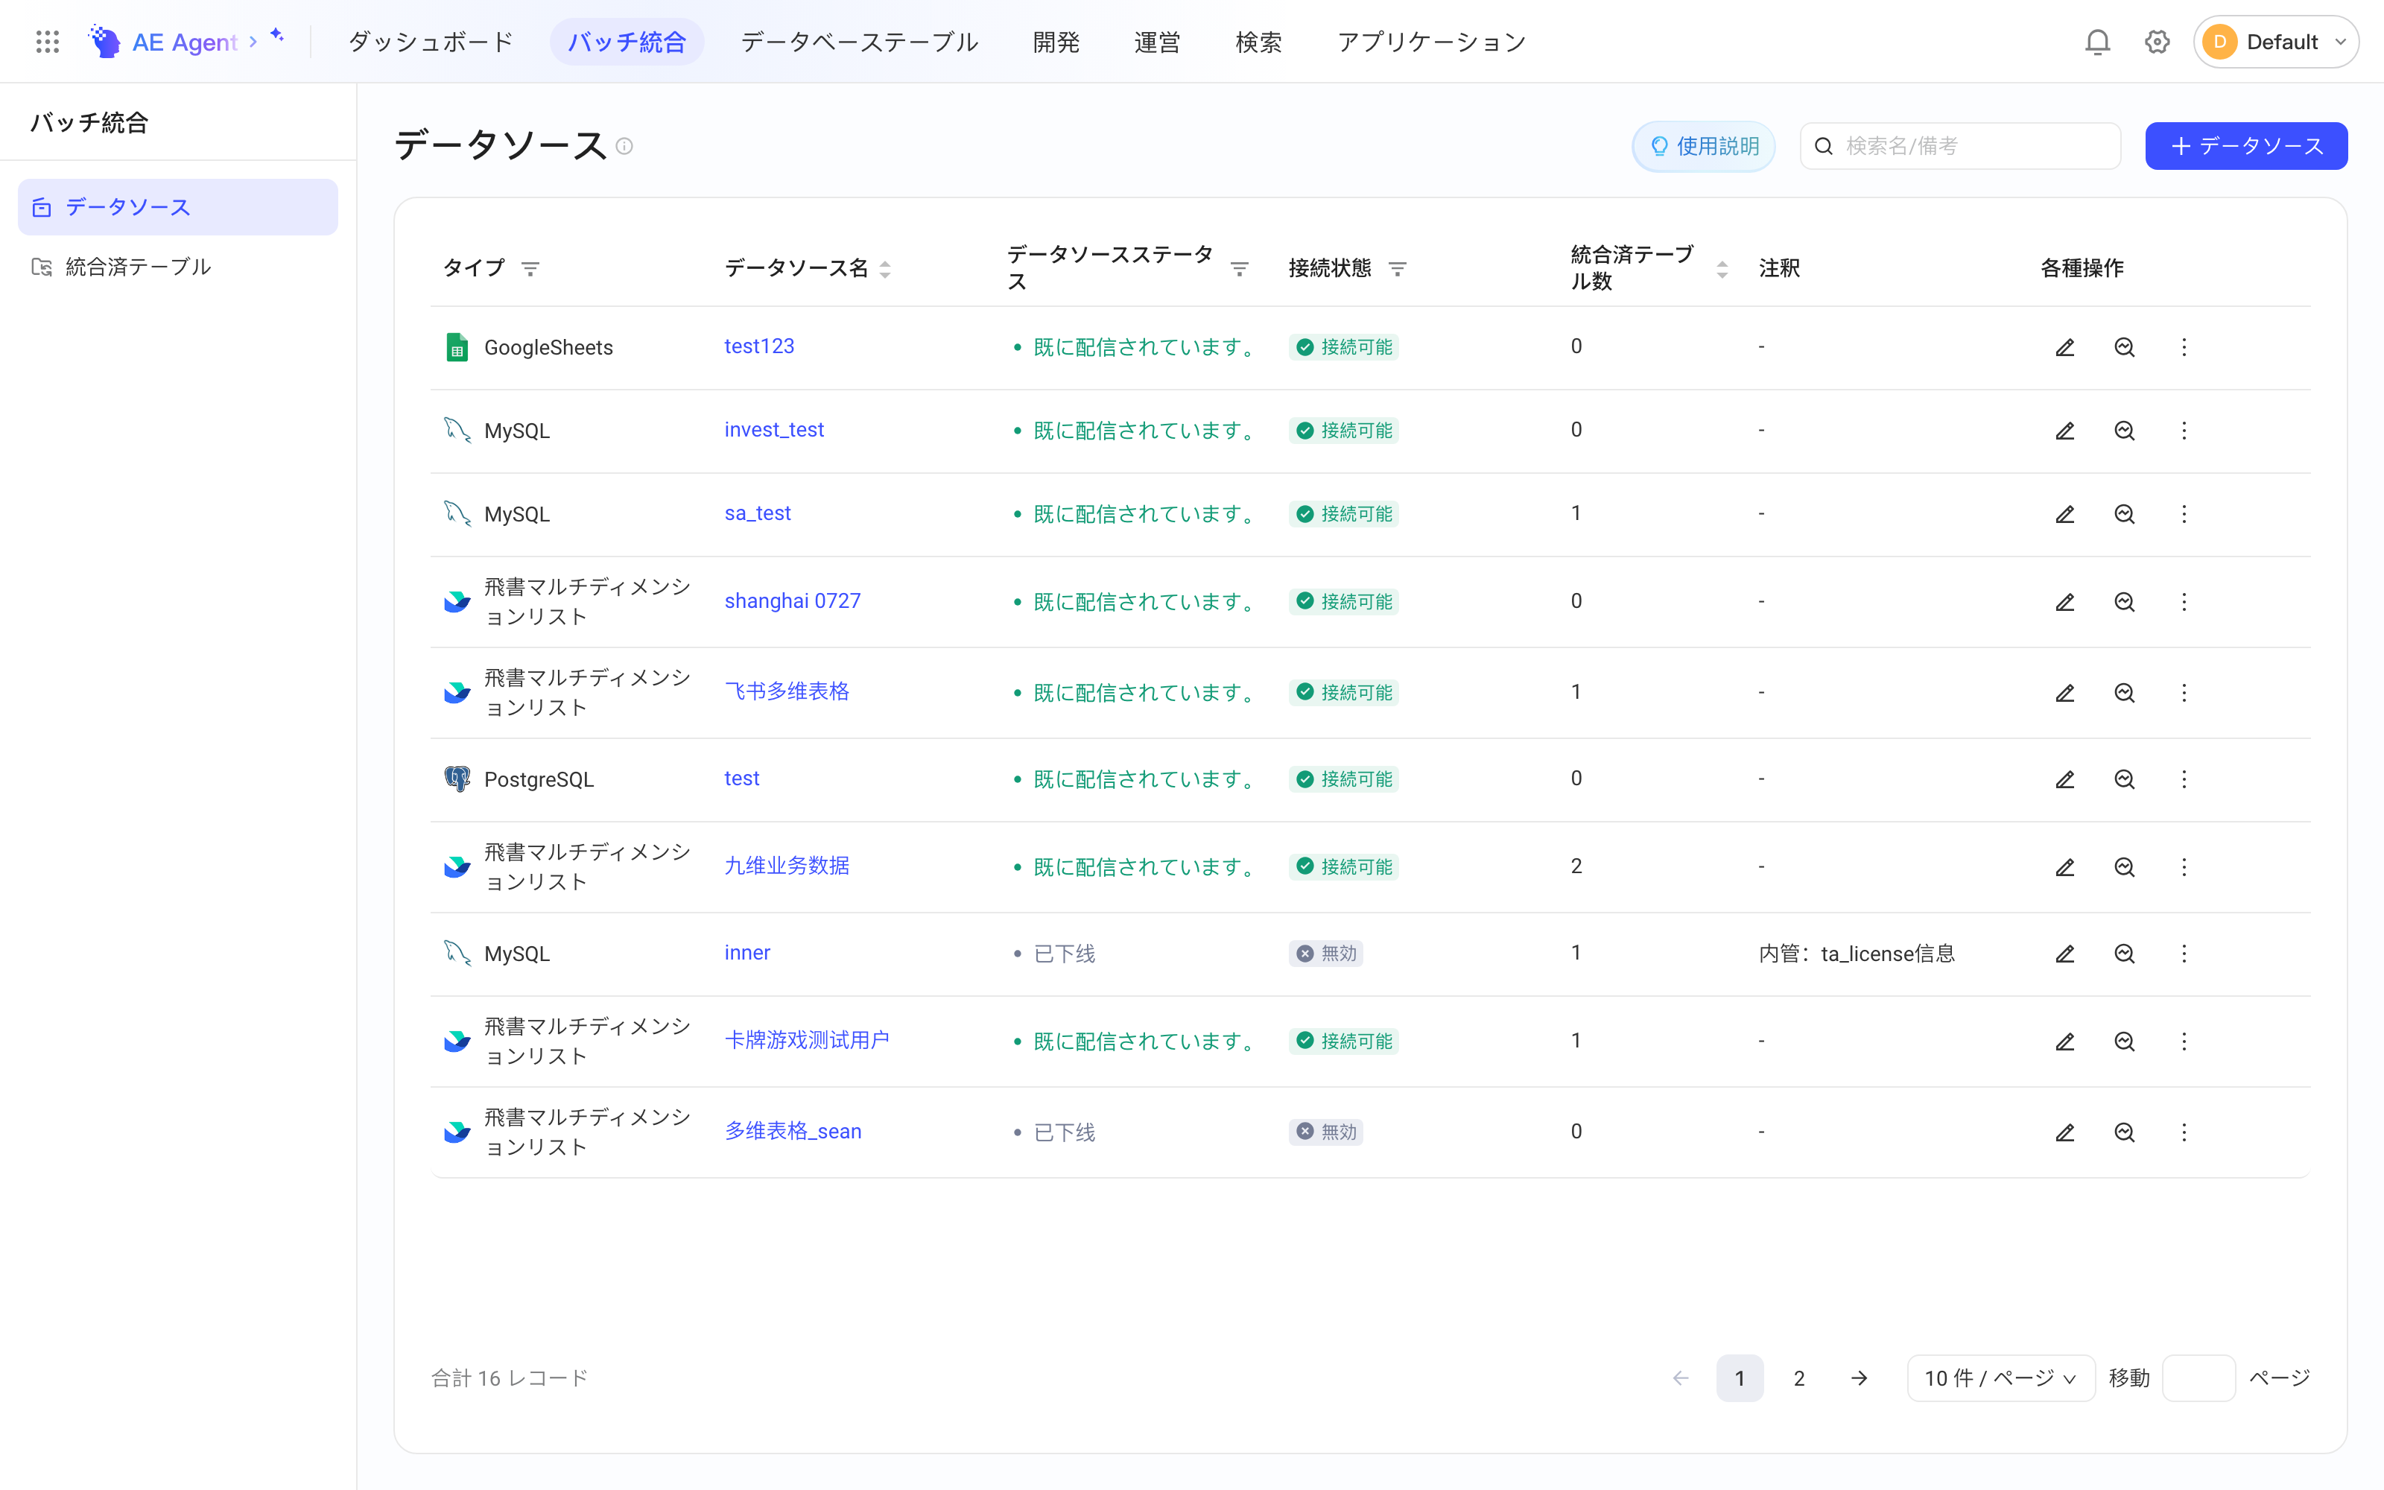Open the app grid launcher icon
The width and height of the screenshot is (2384, 1490).
coord(47,42)
